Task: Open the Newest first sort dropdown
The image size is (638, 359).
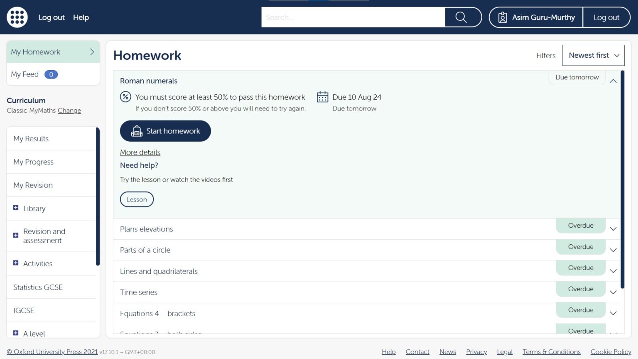Action: [593, 55]
